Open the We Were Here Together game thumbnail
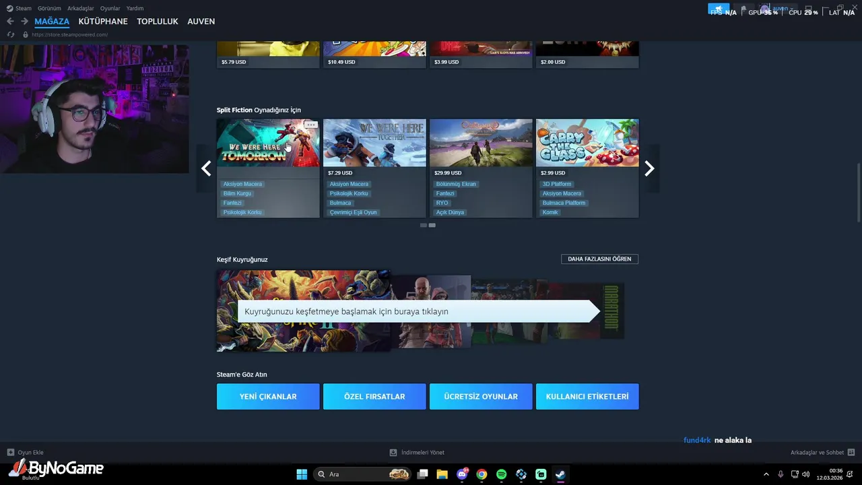Viewport: 862px width, 485px height. point(374,143)
